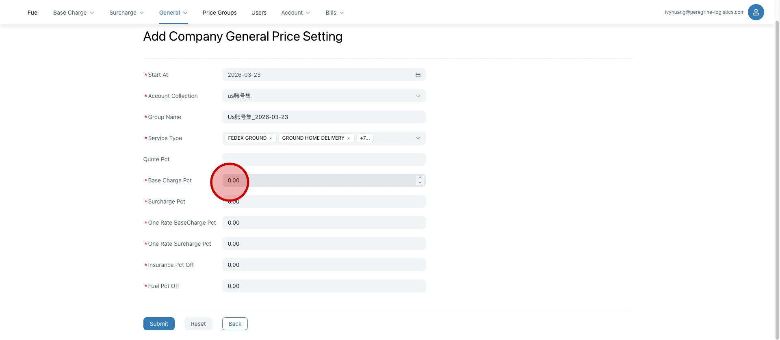
Task: Click the user profile avatar icon
Action: [756, 12]
